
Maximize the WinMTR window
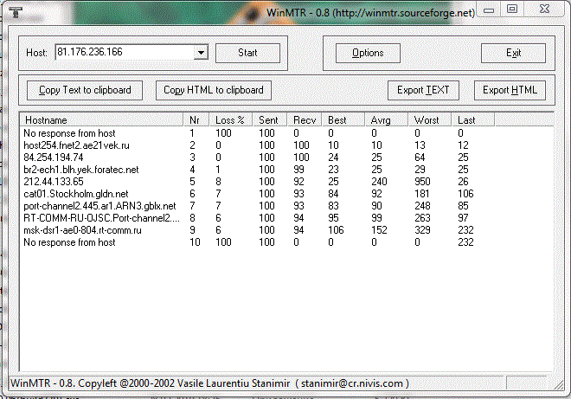[512, 10]
